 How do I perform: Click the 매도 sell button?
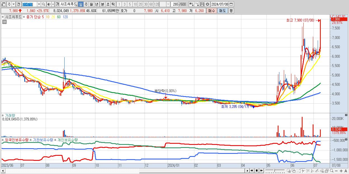(223, 11)
